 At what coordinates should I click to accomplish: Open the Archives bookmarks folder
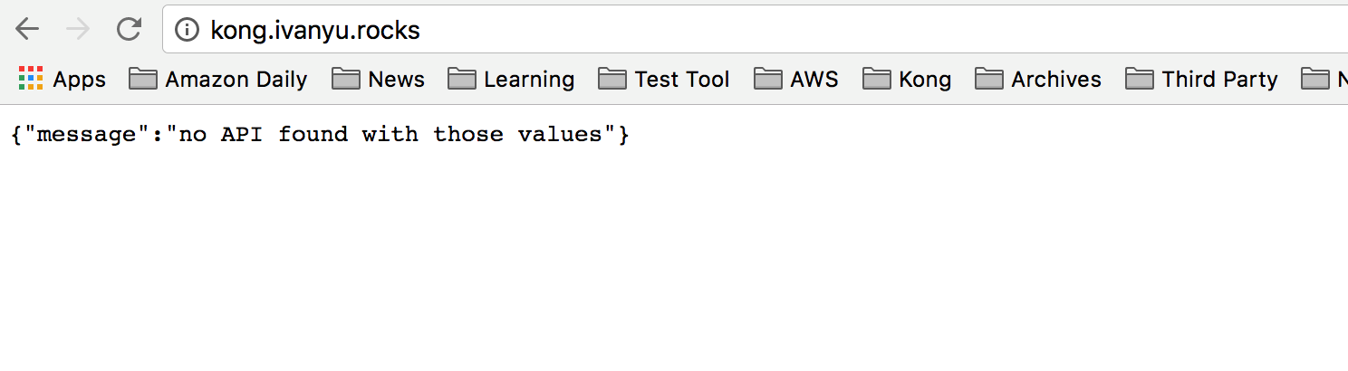(1038, 80)
